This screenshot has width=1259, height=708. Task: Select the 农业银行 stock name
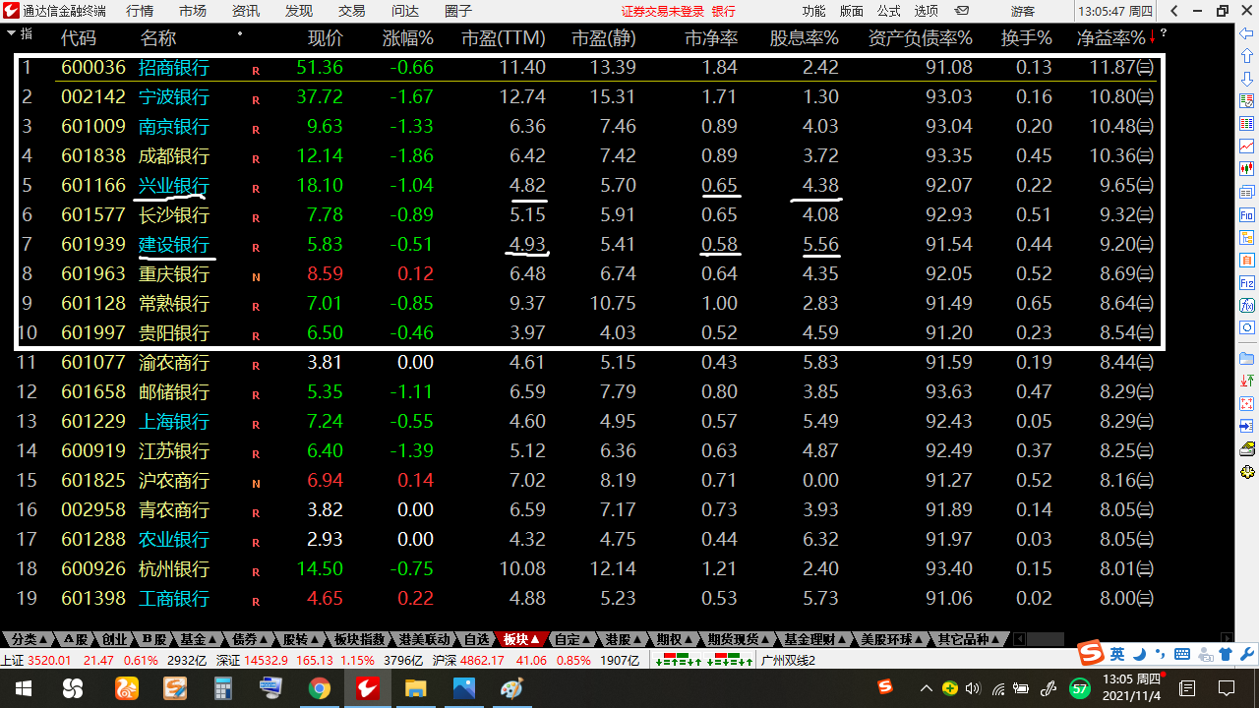174,540
